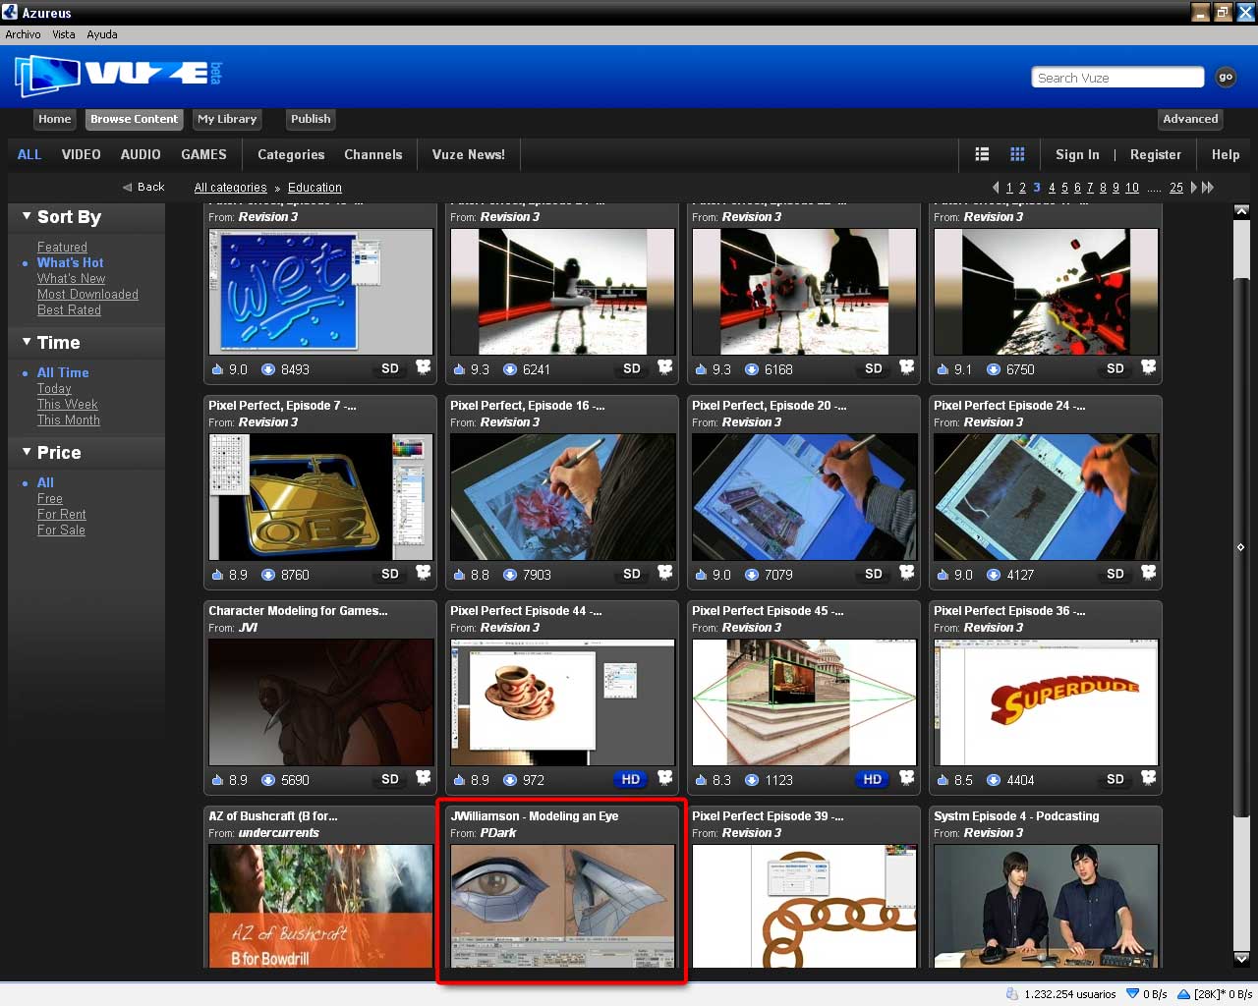Show only For Rent content
The width and height of the screenshot is (1258, 1006).
coord(62,515)
